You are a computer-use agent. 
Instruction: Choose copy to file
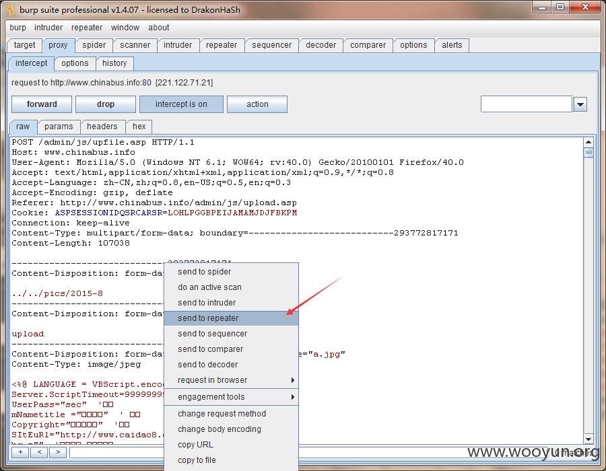pyautogui.click(x=232, y=460)
